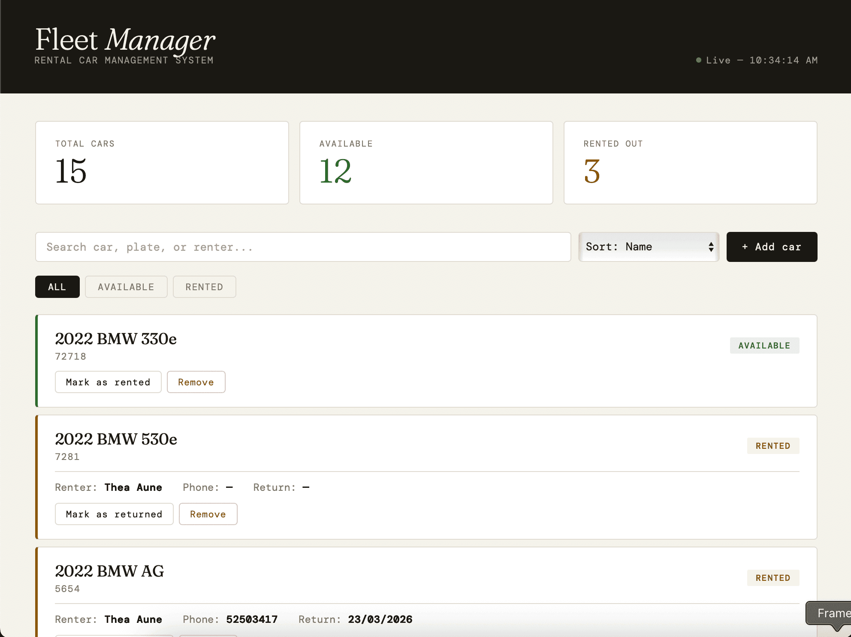Click plate number 5654

67,589
